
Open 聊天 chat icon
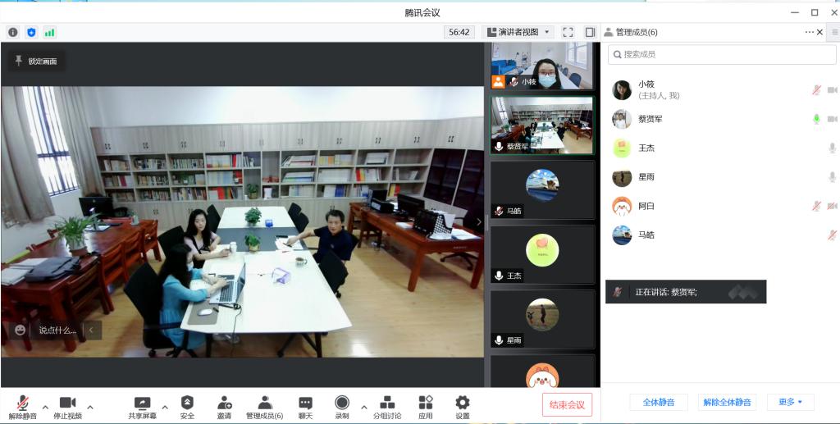pos(305,404)
